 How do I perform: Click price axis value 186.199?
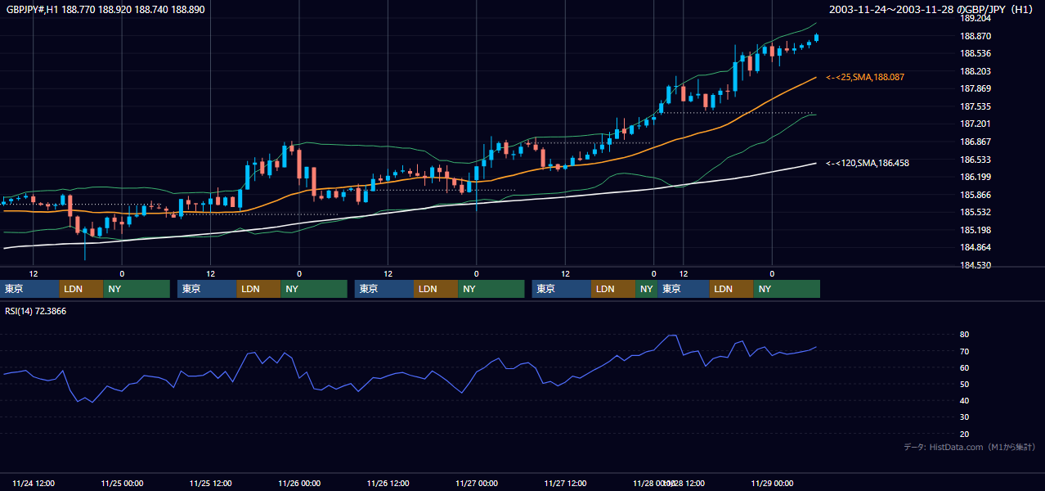[975, 177]
